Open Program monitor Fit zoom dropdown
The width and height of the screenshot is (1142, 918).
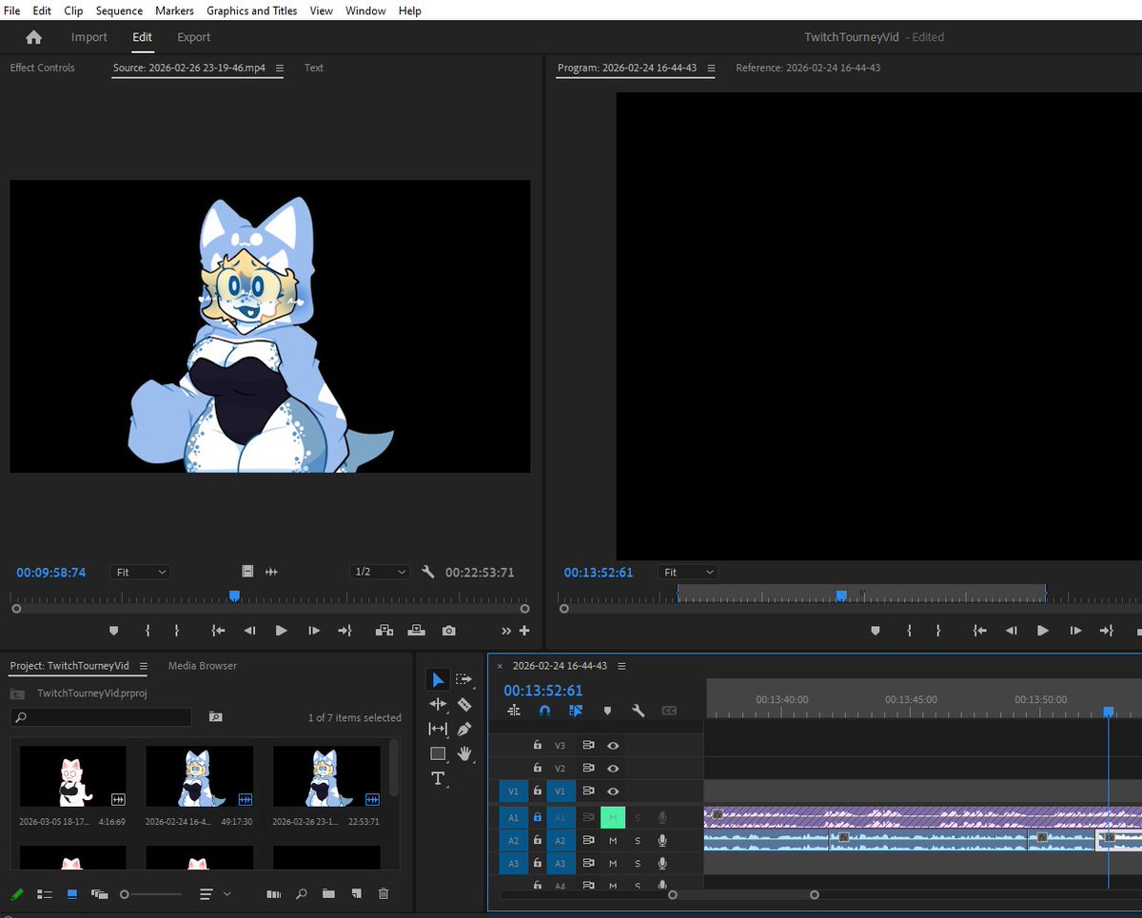(x=688, y=572)
